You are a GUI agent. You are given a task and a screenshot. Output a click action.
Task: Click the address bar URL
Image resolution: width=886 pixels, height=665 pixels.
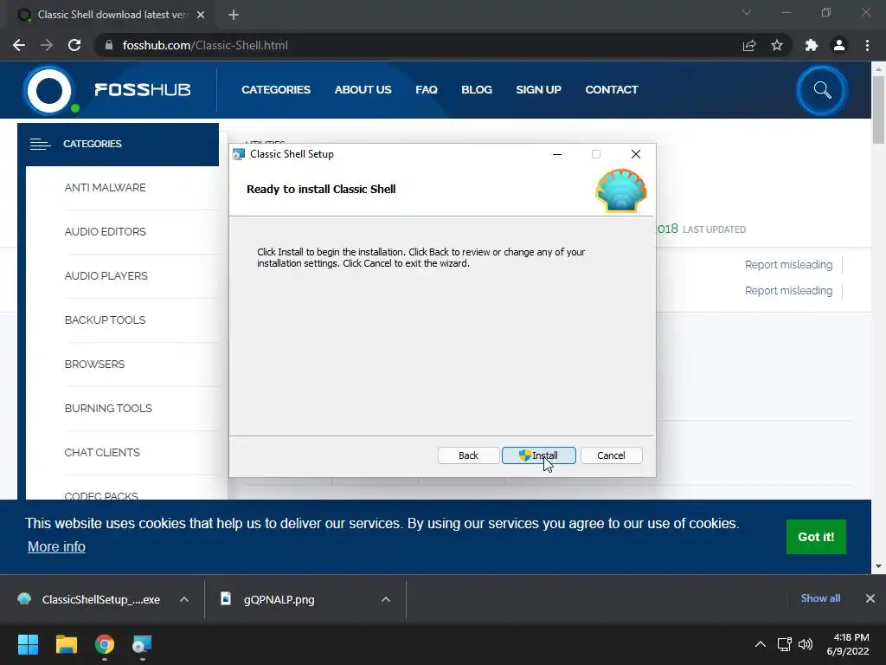coord(205,45)
